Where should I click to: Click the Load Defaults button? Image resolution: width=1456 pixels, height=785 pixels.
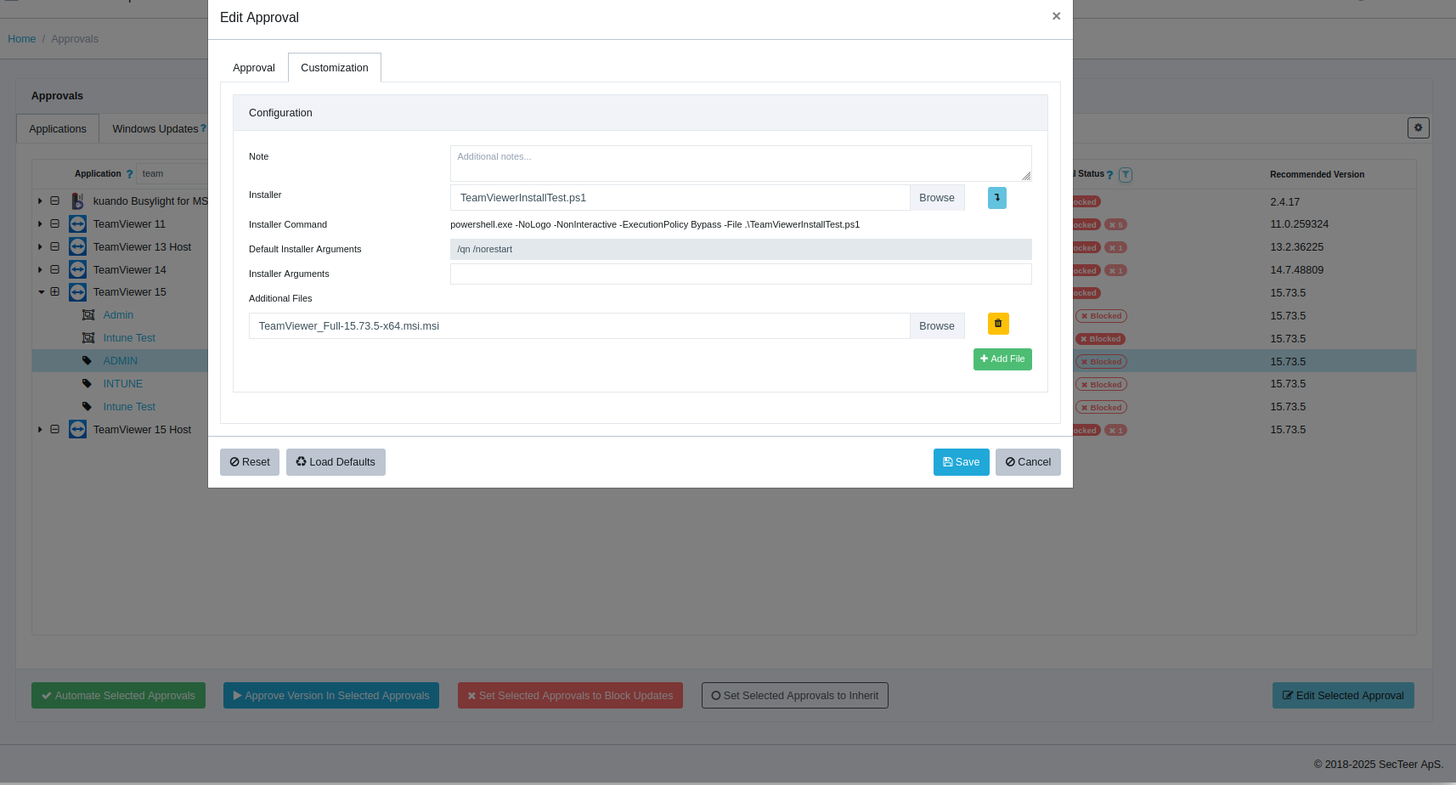[336, 462]
